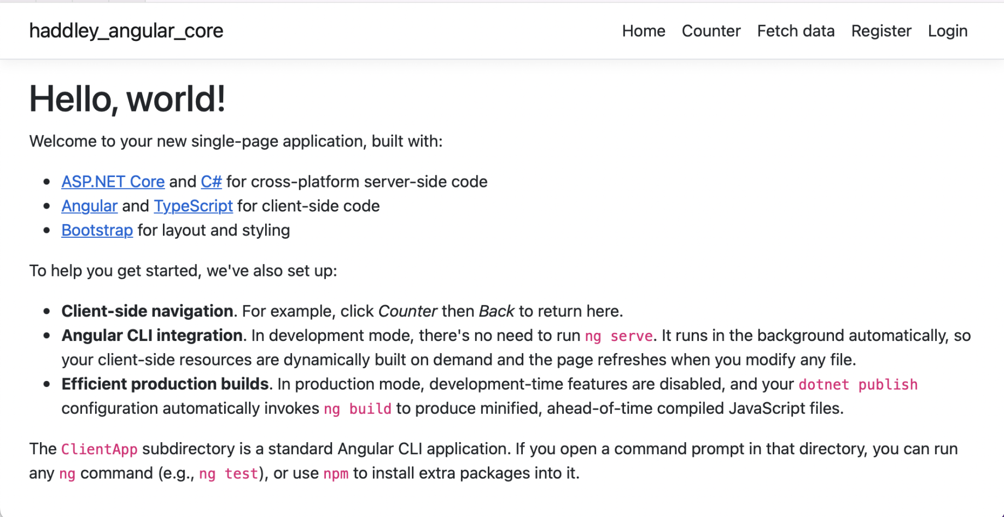Follow the C# hyperlink
This screenshot has height=517, width=1004.
[x=211, y=181]
